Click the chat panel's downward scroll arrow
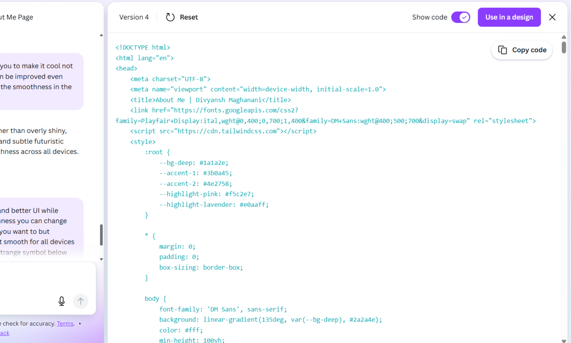 101,260
